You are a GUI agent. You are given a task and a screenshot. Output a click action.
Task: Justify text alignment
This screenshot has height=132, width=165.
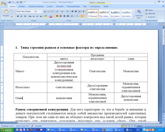coord(68,16)
